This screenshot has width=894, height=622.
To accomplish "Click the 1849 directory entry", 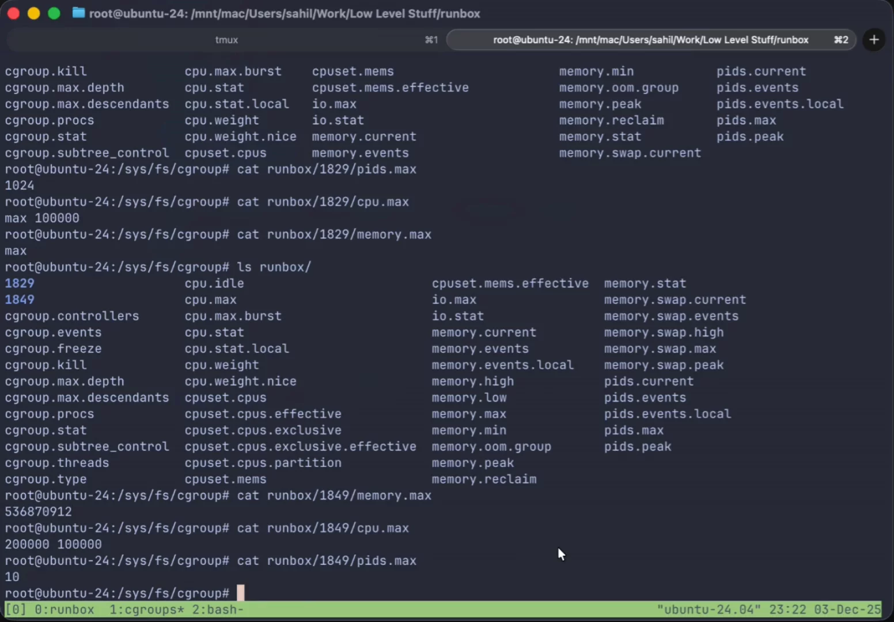I will pos(20,299).
